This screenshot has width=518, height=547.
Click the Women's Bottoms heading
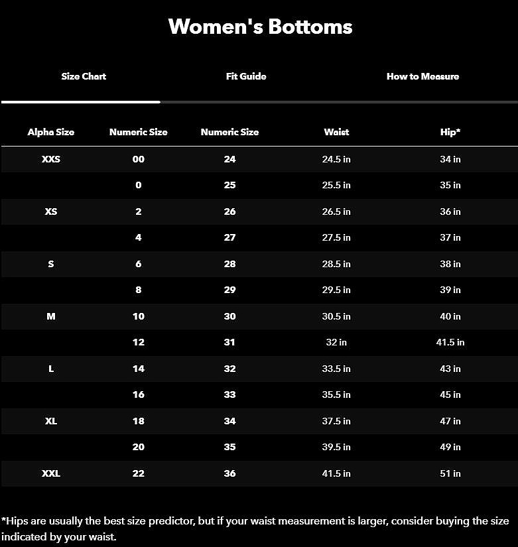pyautogui.click(x=260, y=27)
